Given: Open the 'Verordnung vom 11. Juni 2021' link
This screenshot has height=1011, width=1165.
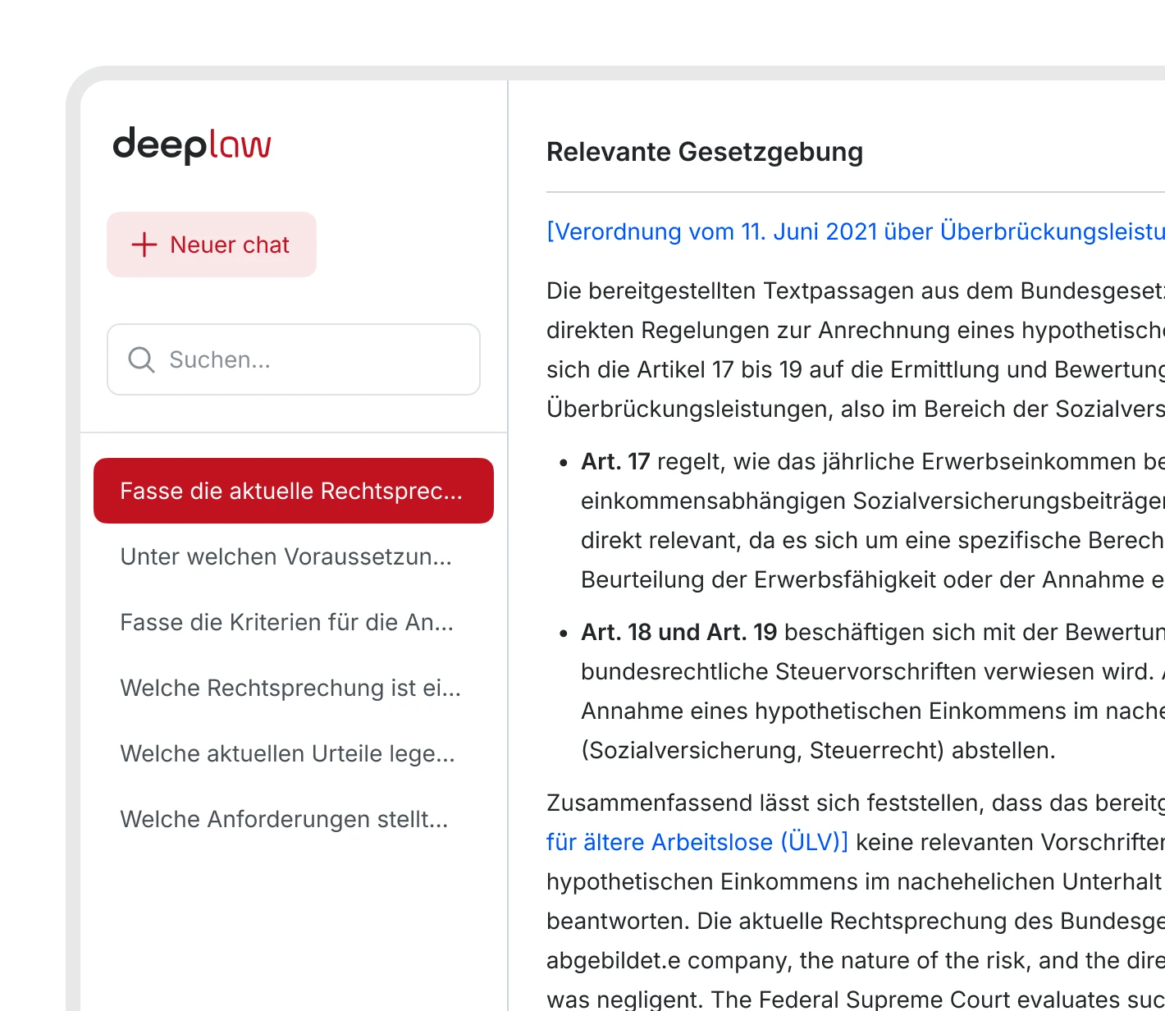Looking at the screenshot, I should click(853, 231).
